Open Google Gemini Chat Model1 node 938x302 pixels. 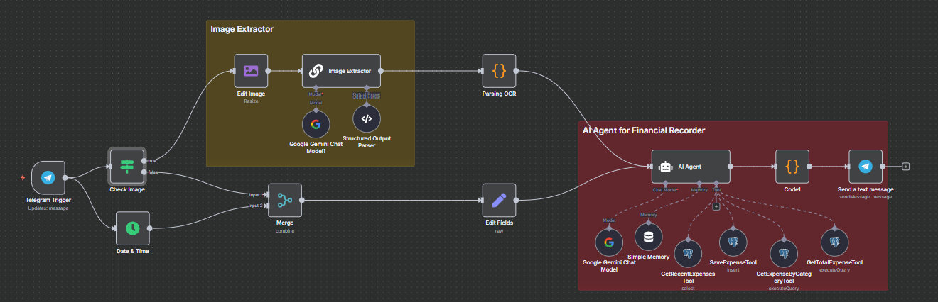tap(316, 124)
